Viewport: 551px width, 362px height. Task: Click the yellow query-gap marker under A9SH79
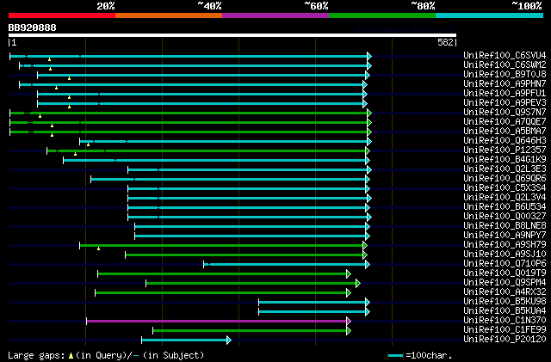click(x=98, y=248)
